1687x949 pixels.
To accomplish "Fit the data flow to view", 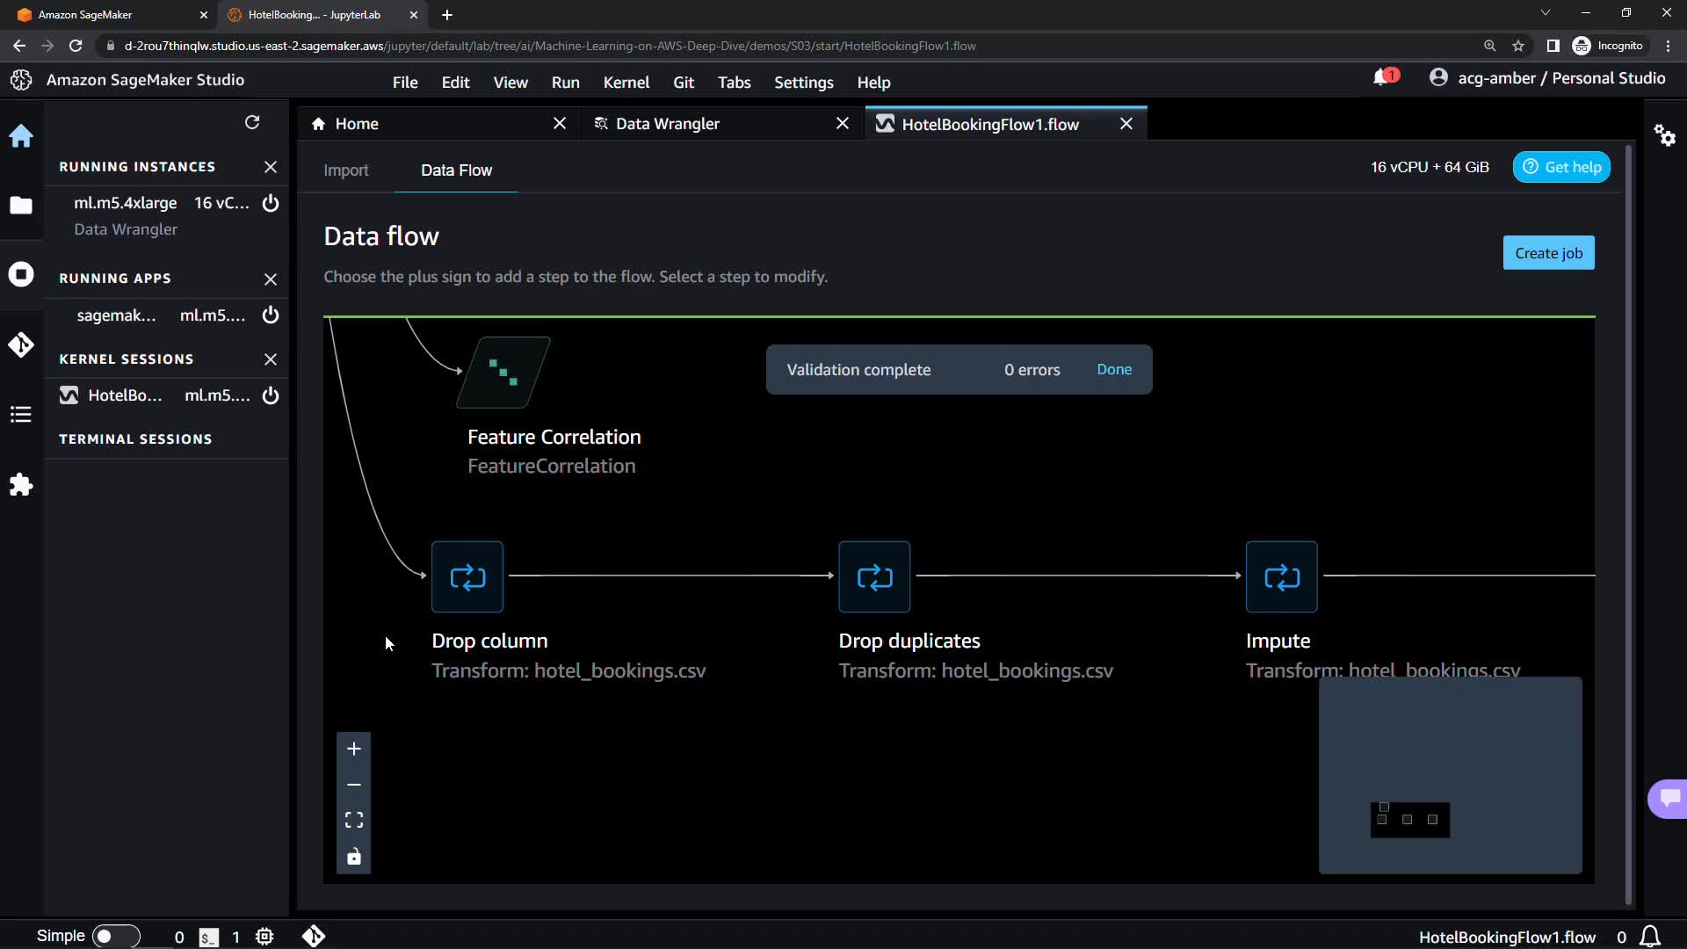I will [x=354, y=820].
